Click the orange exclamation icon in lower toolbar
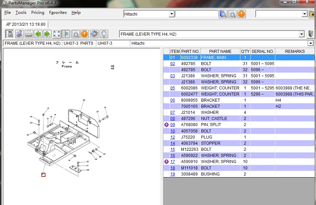Screen dimensions: 316x205 tap(84, 34)
